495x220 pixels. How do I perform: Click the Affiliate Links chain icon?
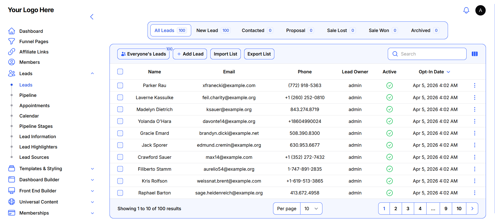(12, 52)
